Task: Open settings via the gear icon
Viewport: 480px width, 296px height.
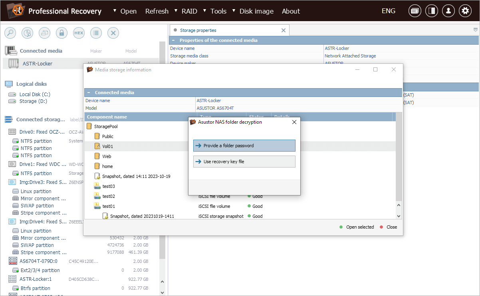Action: [465, 11]
